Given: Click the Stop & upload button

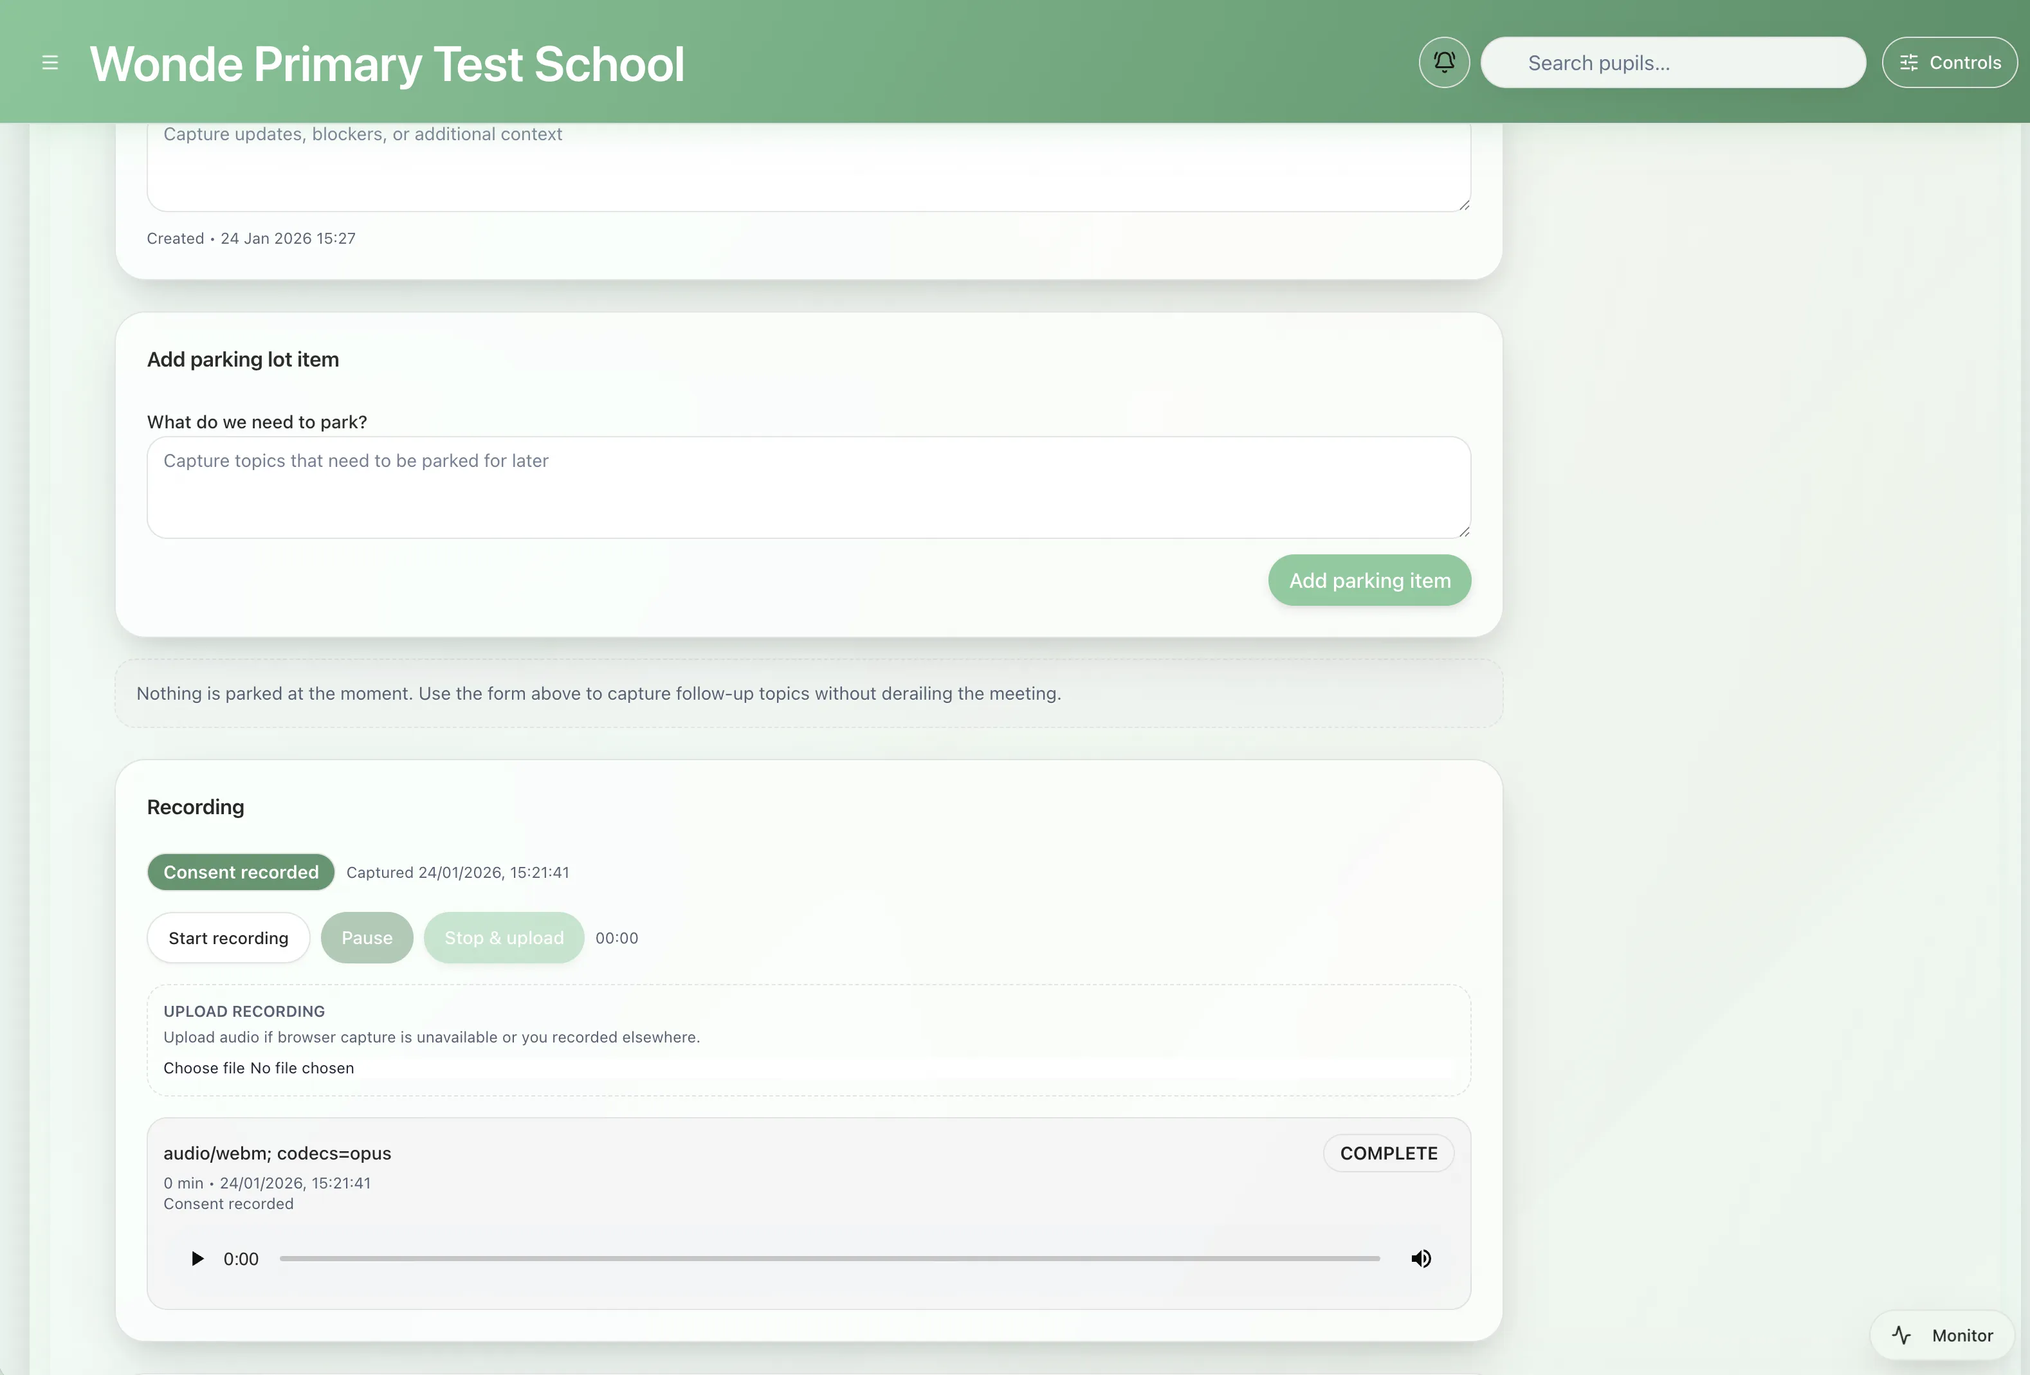Looking at the screenshot, I should pyautogui.click(x=504, y=937).
